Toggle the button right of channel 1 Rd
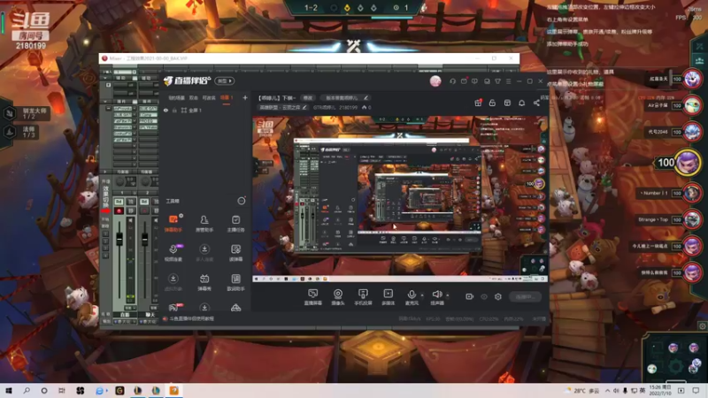The height and width of the screenshot is (398, 708). tap(130, 202)
